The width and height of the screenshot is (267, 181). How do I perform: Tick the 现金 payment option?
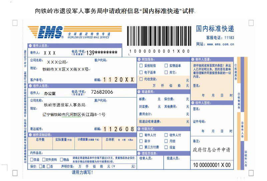166,147
